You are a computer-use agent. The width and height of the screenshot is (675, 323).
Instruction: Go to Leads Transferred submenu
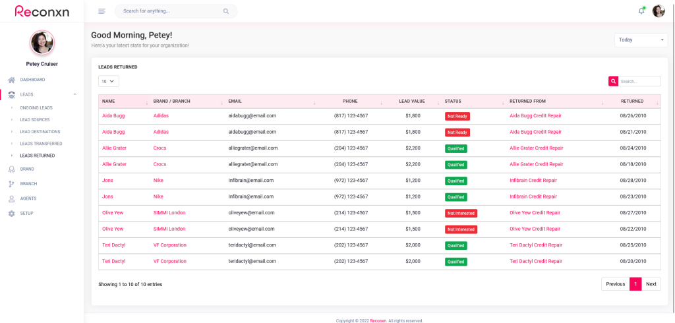pos(41,144)
